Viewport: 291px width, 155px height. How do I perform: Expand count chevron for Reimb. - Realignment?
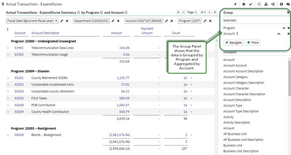(191, 135)
